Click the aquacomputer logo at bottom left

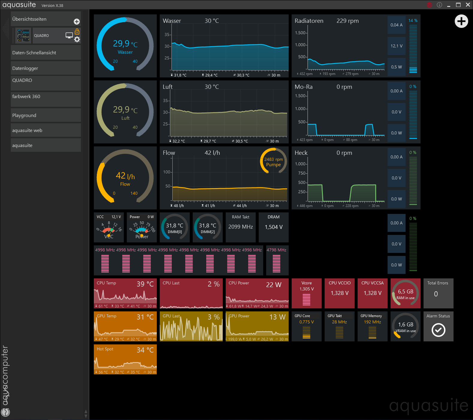(x=5, y=412)
